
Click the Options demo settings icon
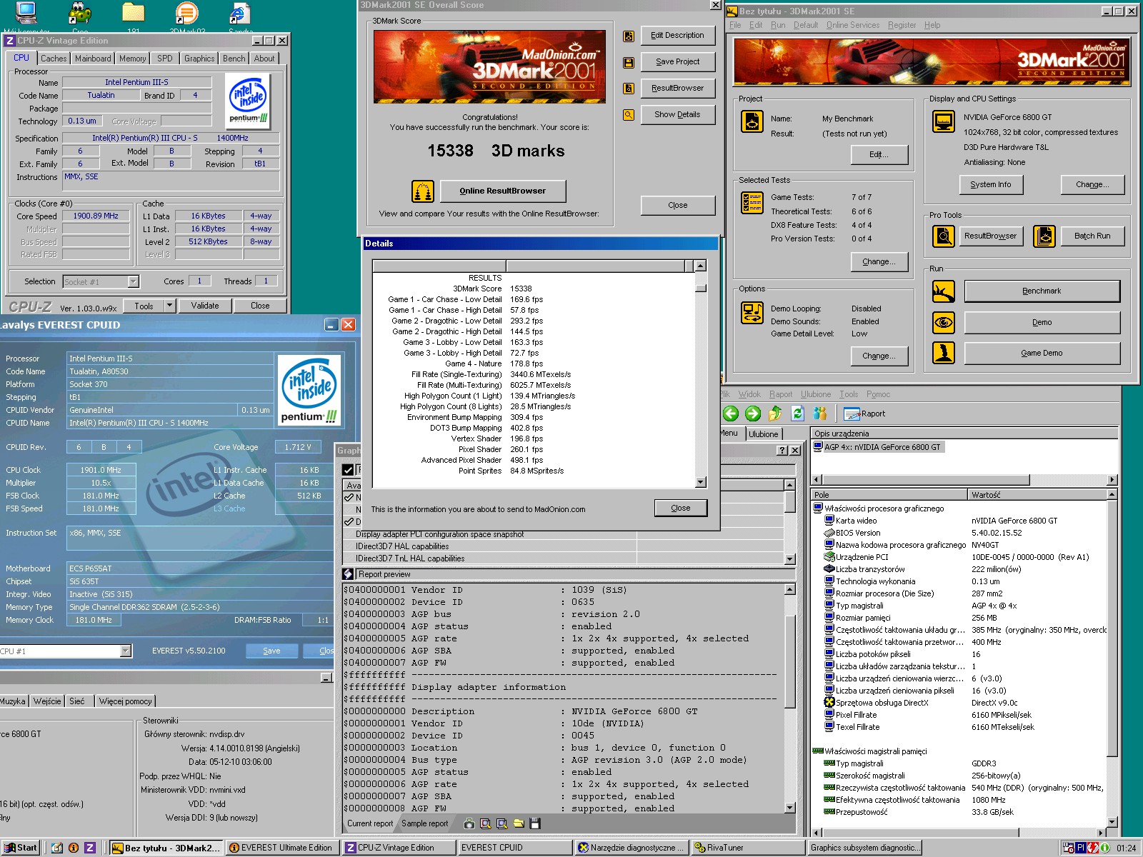click(x=752, y=313)
